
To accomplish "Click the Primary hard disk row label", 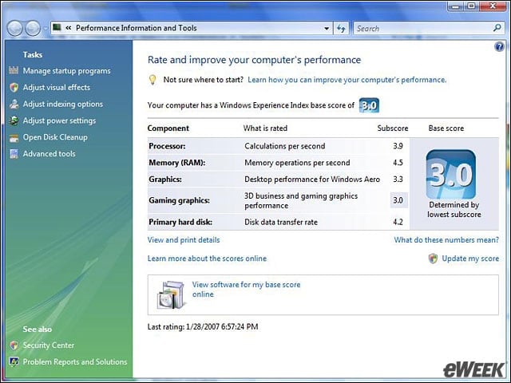I will coord(180,222).
